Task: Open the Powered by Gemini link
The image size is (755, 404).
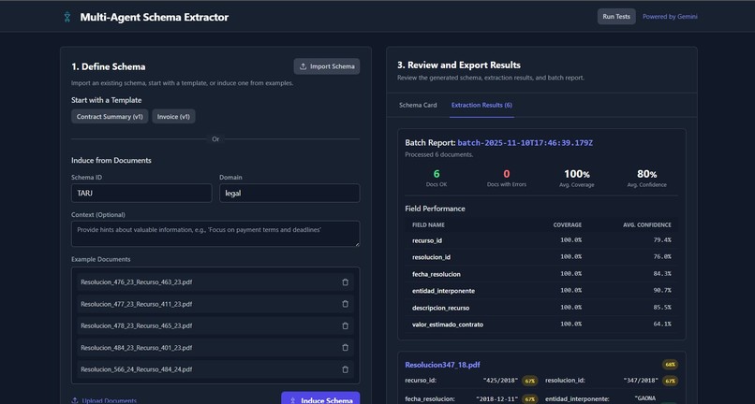Action: click(670, 16)
